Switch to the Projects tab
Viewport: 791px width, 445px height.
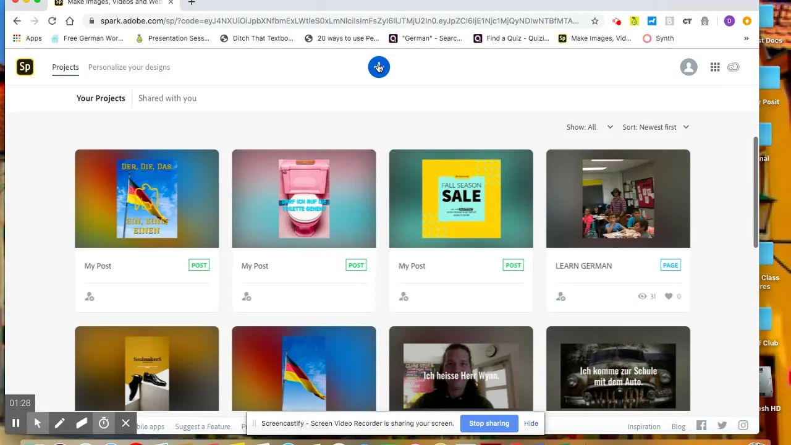tap(66, 67)
